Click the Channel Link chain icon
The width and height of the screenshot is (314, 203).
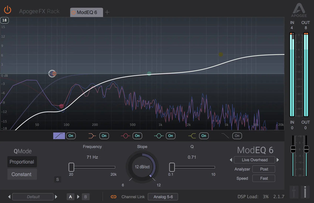pos(113,197)
